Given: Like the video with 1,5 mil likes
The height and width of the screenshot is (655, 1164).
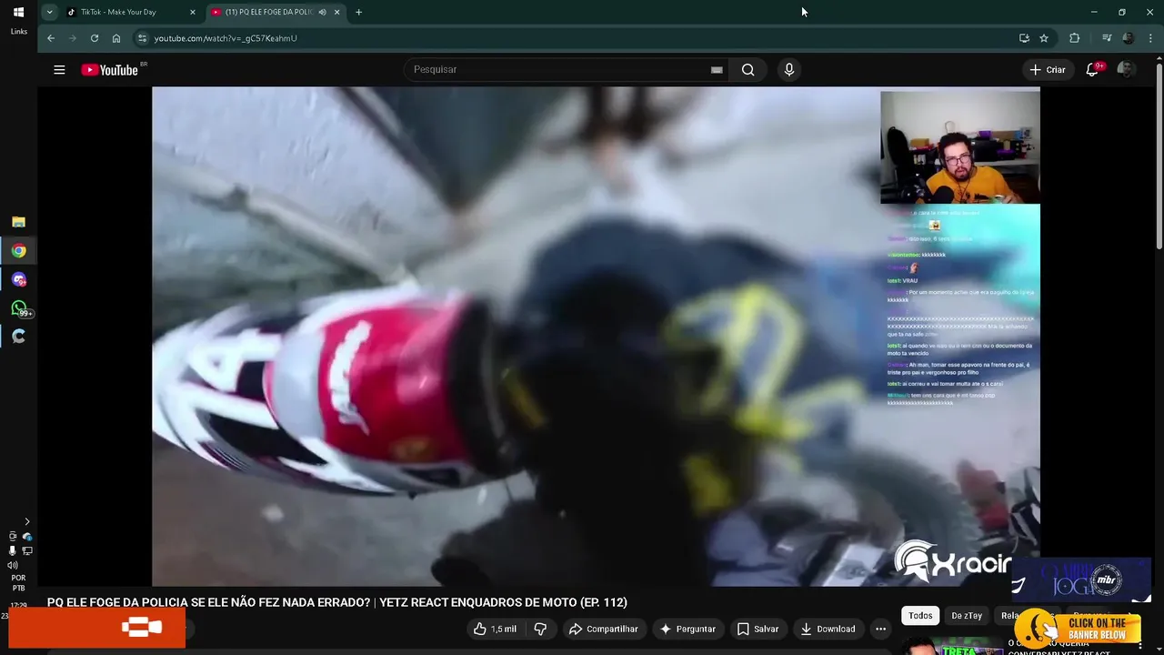Looking at the screenshot, I should click(495, 629).
